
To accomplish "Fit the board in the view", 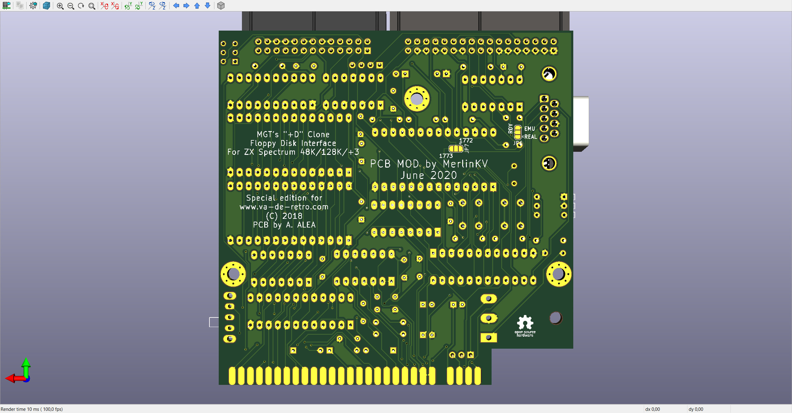I will (92, 6).
